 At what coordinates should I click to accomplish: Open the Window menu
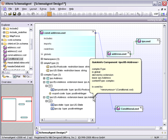[62, 9]
